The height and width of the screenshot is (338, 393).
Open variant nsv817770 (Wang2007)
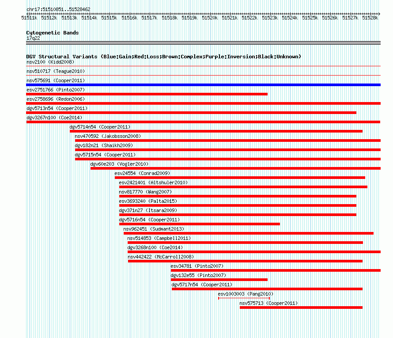145,192
